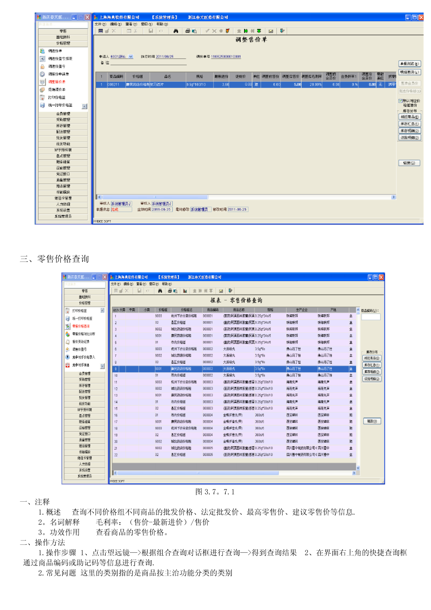The image size is (431, 610).
Task: Open 文件 menu in 调整售价单 window
Action: 100,24
